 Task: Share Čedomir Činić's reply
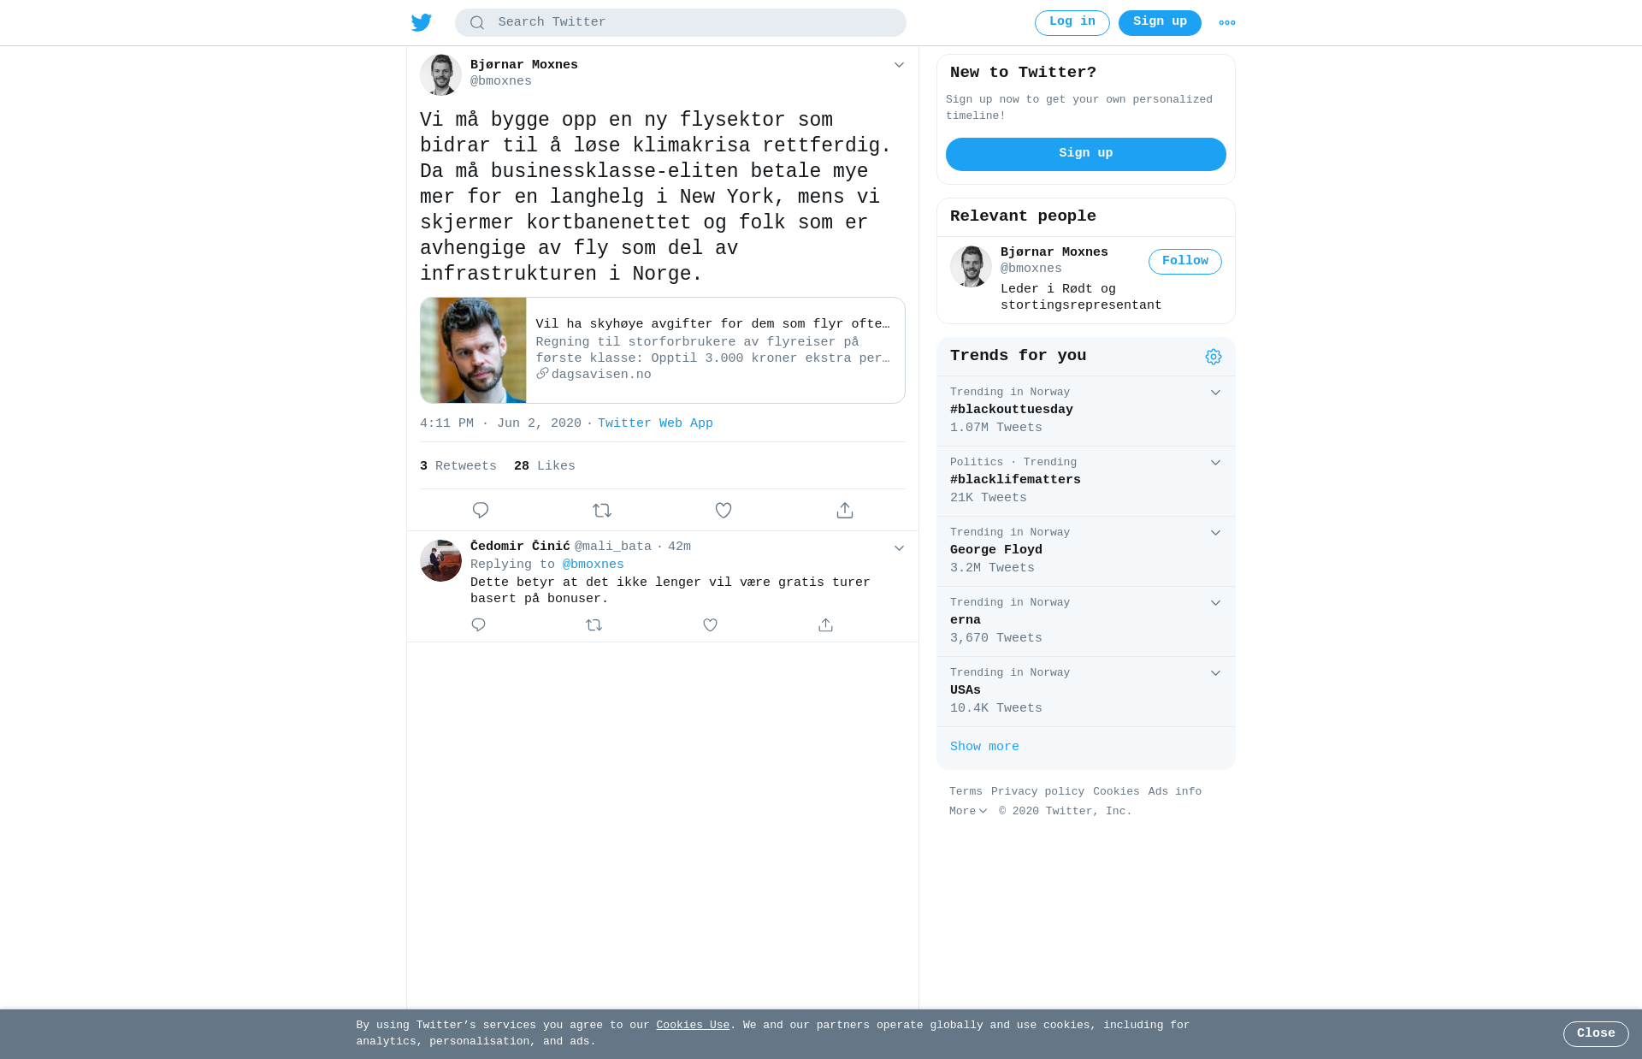(x=825, y=625)
